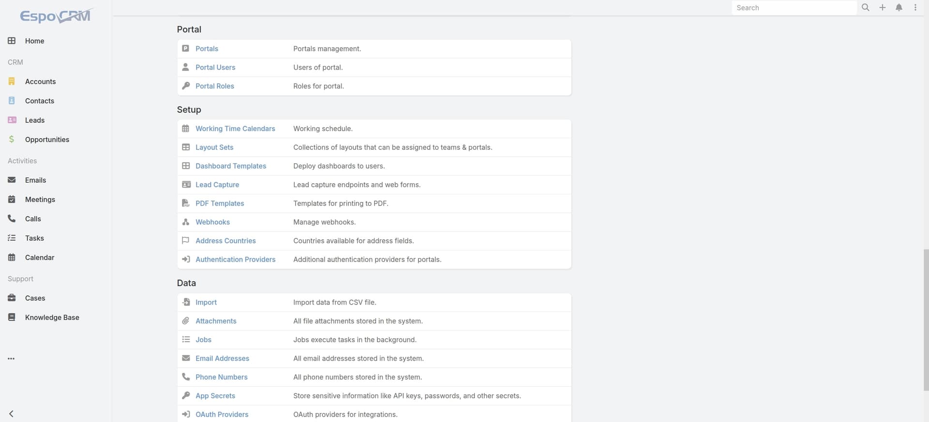Viewport: 929px width, 422px height.
Task: Click the Opportunities dollar icon
Action: (x=12, y=139)
